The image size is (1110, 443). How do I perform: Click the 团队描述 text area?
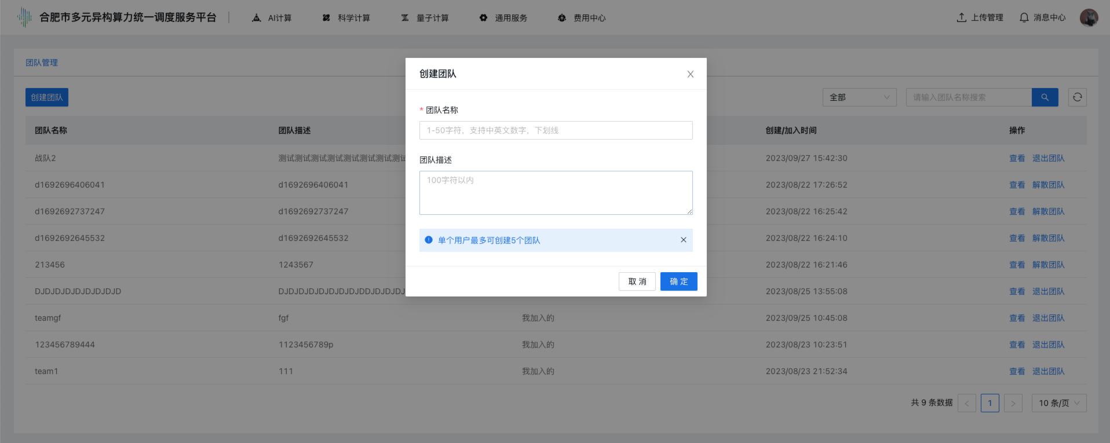click(x=556, y=192)
